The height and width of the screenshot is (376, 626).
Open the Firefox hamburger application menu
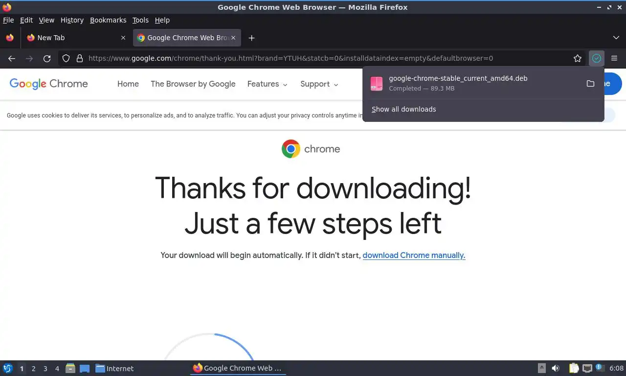click(x=614, y=58)
